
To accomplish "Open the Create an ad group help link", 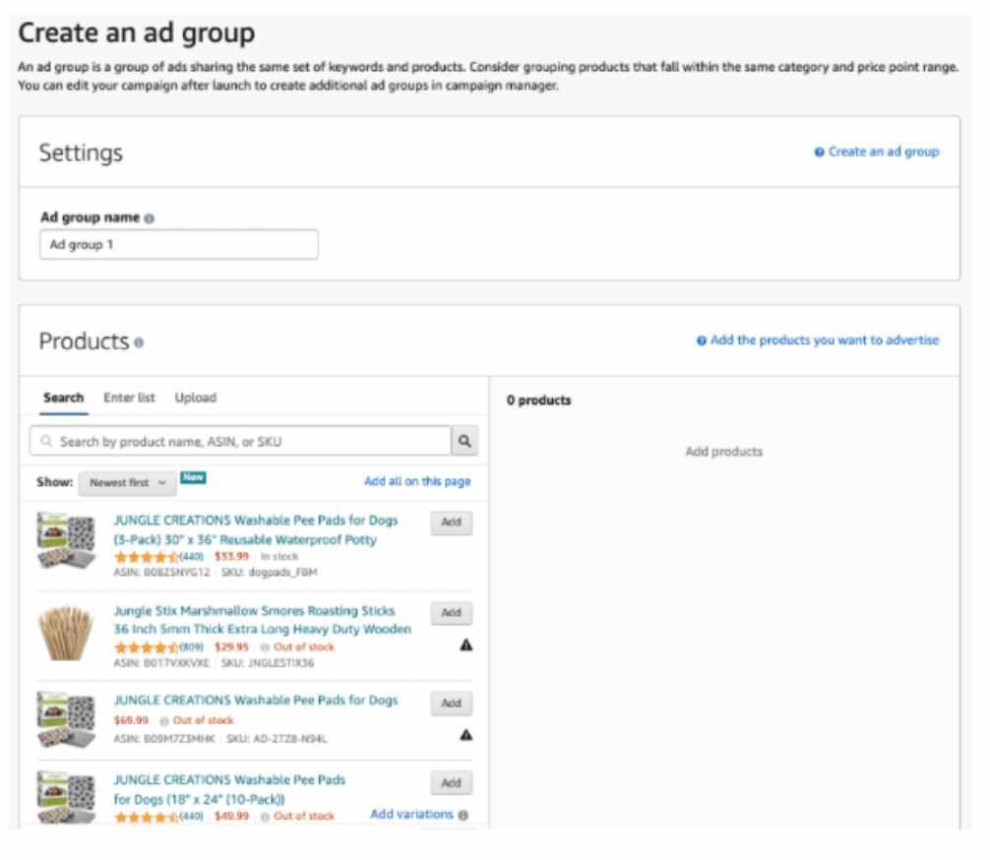I will pos(884,153).
